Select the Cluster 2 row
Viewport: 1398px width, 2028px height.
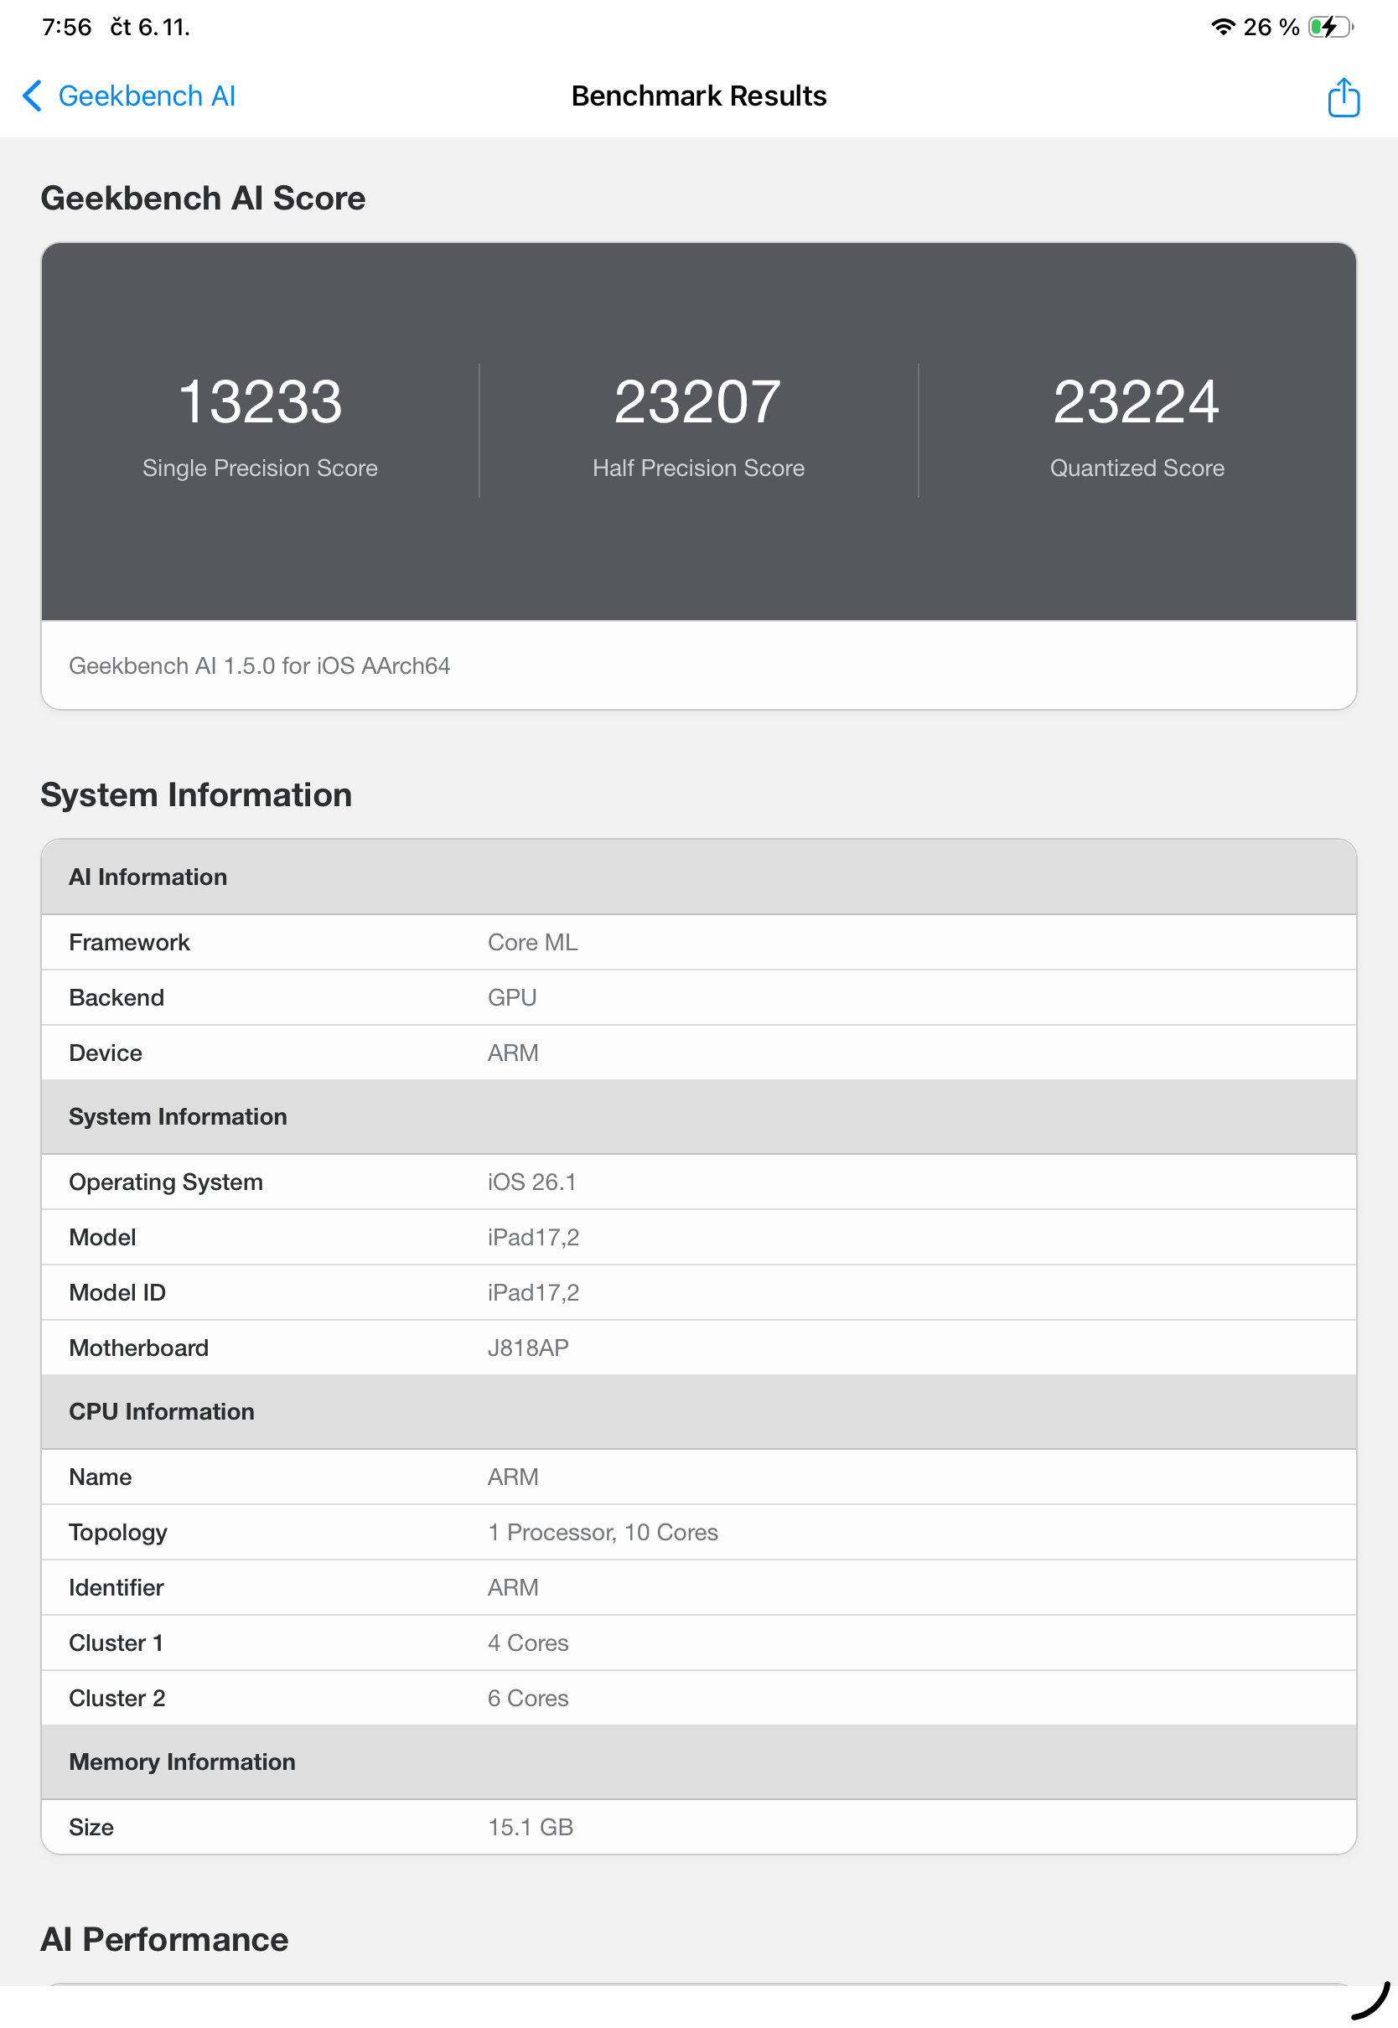(698, 1698)
